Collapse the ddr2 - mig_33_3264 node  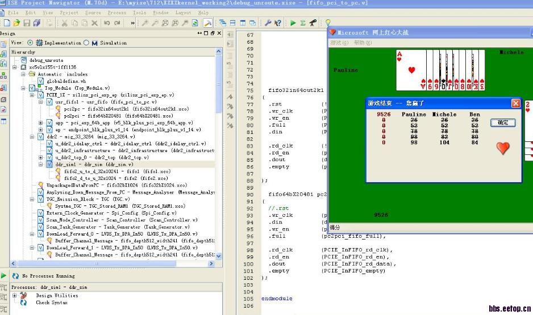coord(32,137)
